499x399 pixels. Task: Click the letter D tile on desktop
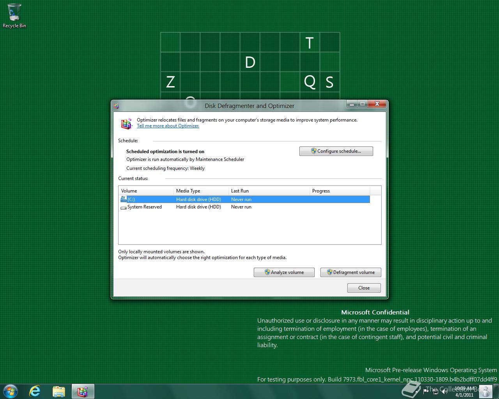pyautogui.click(x=250, y=62)
